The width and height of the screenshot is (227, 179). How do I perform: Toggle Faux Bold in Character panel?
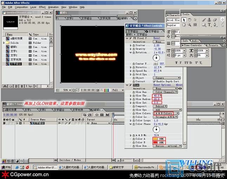pos(176,63)
